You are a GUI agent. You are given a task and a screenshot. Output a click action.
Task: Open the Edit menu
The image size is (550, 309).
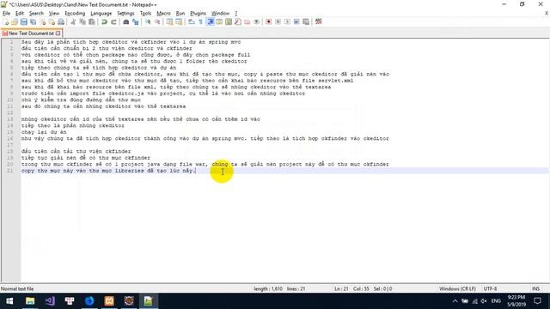pos(20,14)
